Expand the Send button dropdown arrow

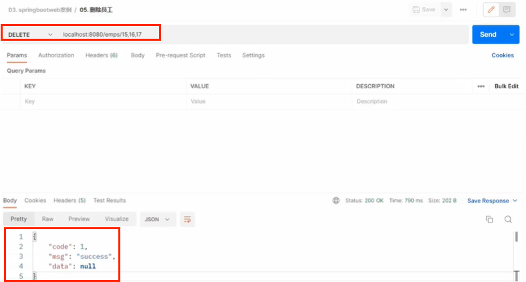tap(512, 35)
